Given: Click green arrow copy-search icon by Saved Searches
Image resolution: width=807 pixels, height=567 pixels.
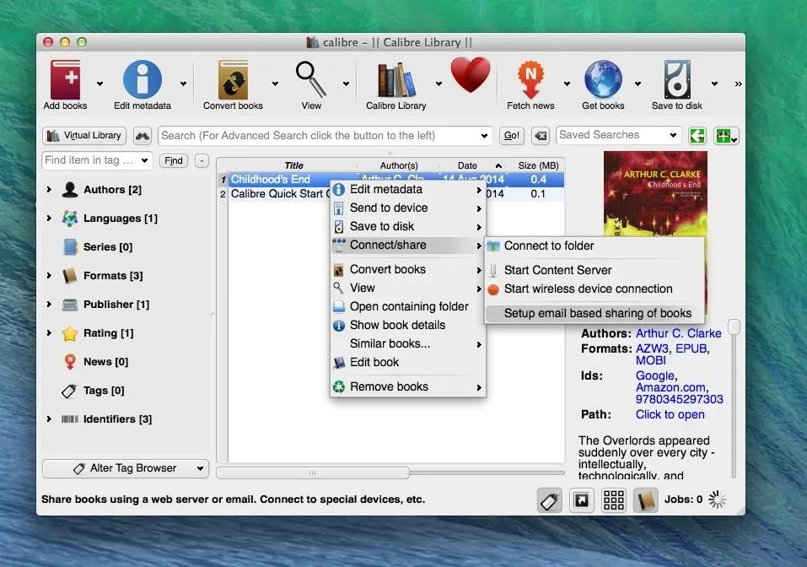Looking at the screenshot, I should tap(697, 136).
